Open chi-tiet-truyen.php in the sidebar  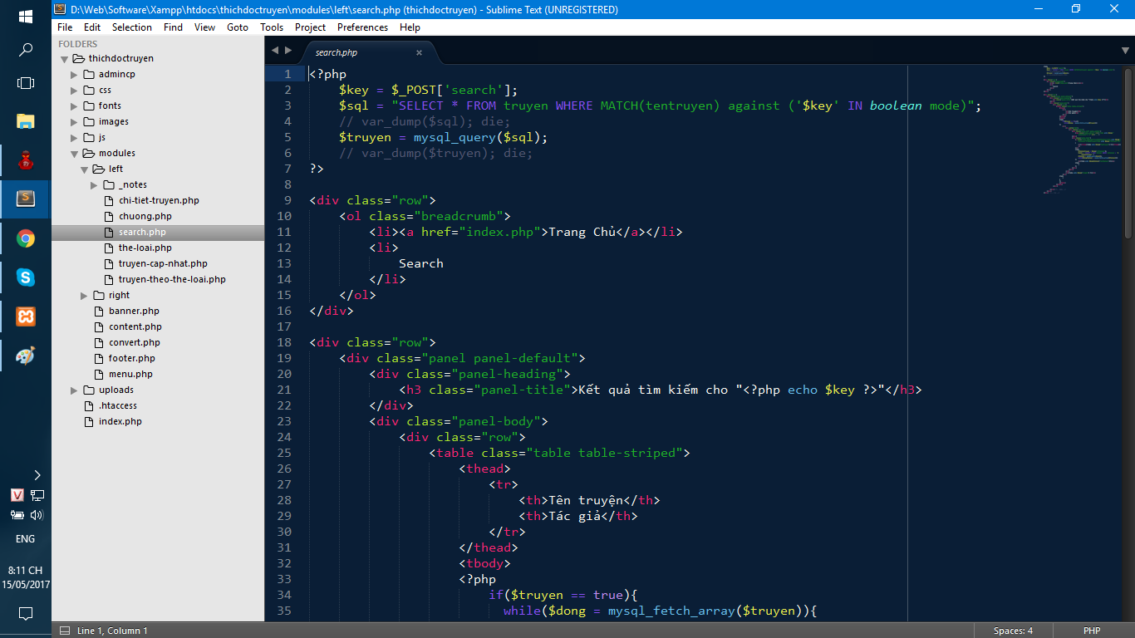click(x=159, y=200)
